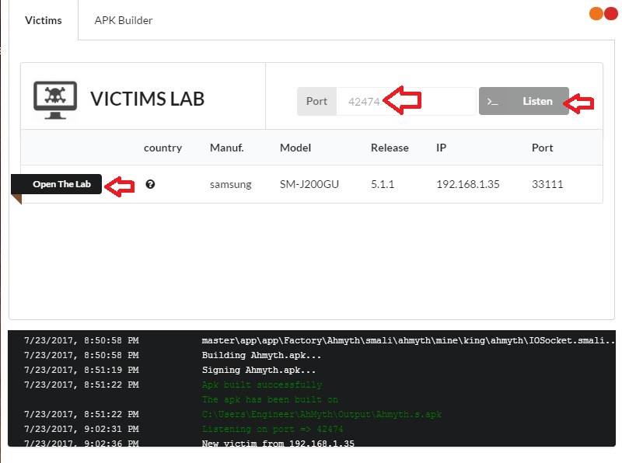Click the orange circle in the top right corner
Viewport: 622px width, 463px height.
(596, 13)
